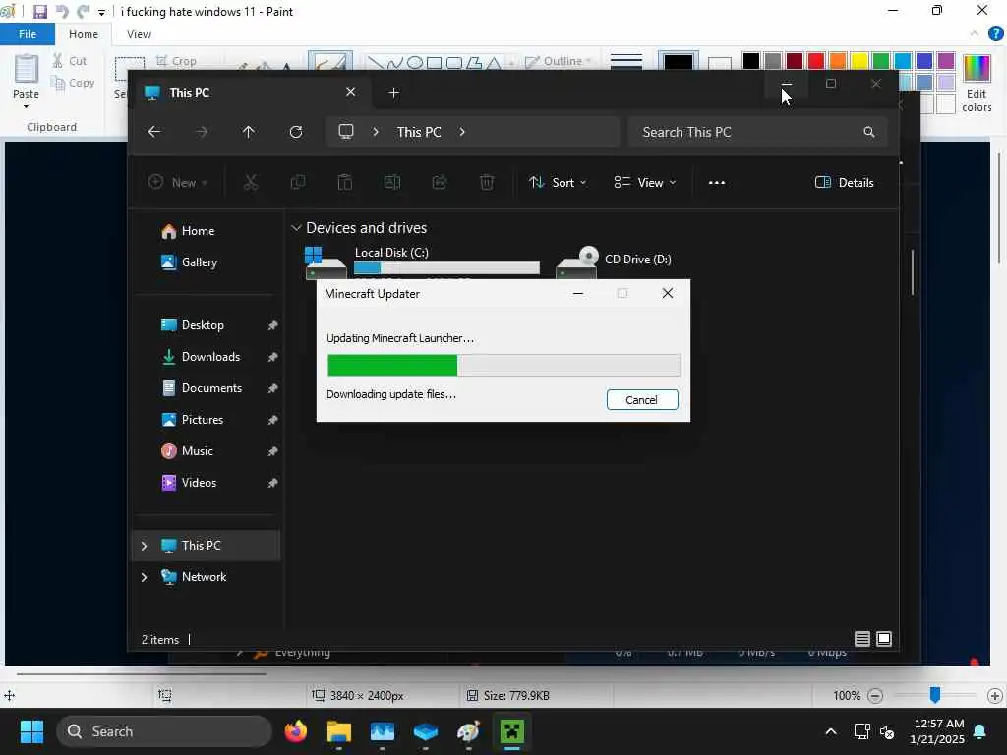Viewport: 1007px width, 755px height.
Task: Open the New dropdown in File Explorer
Action: tap(178, 183)
